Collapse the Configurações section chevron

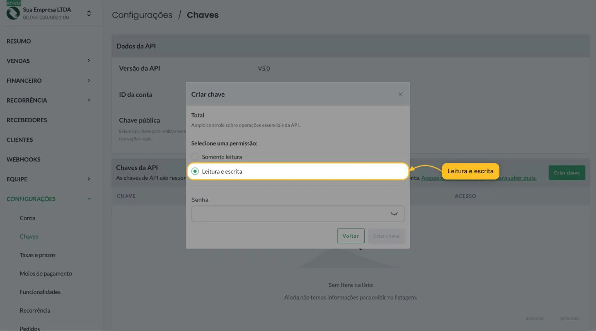click(x=89, y=199)
